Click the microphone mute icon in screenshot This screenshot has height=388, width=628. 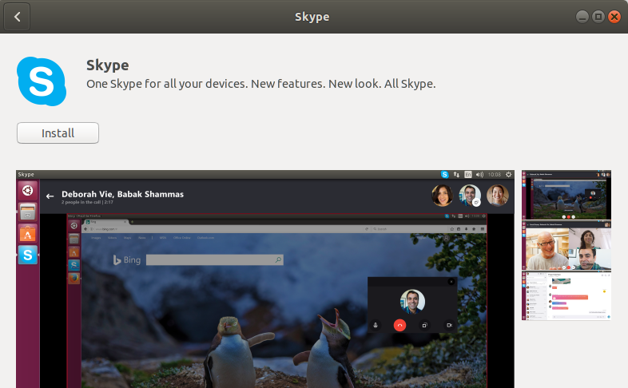(376, 325)
